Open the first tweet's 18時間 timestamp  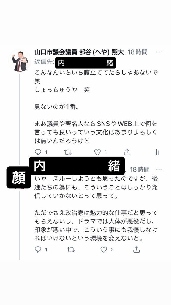[138, 52]
